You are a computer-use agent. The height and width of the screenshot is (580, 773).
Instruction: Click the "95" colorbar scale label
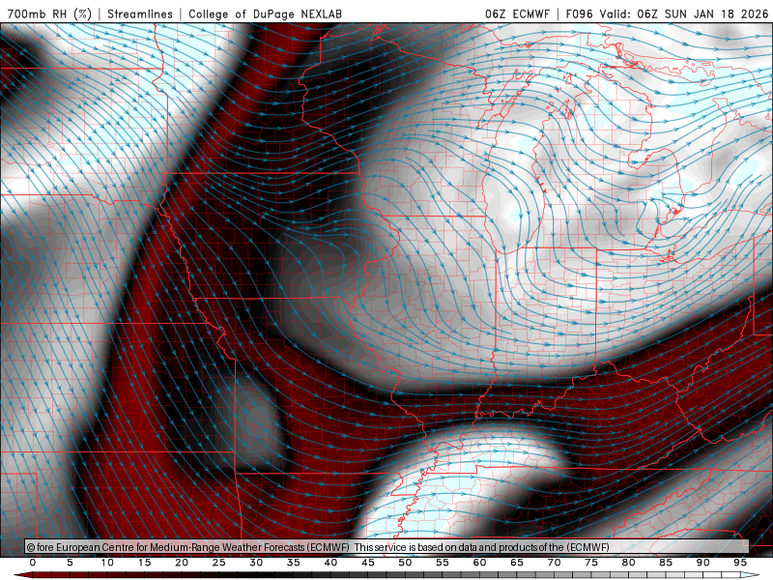[740, 563]
